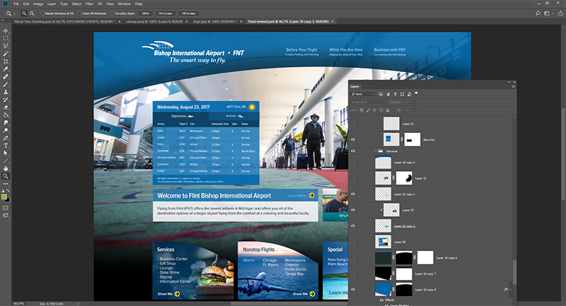Select the Clone Stamp tool
This screenshot has width=566, height=306.
[x=6, y=92]
